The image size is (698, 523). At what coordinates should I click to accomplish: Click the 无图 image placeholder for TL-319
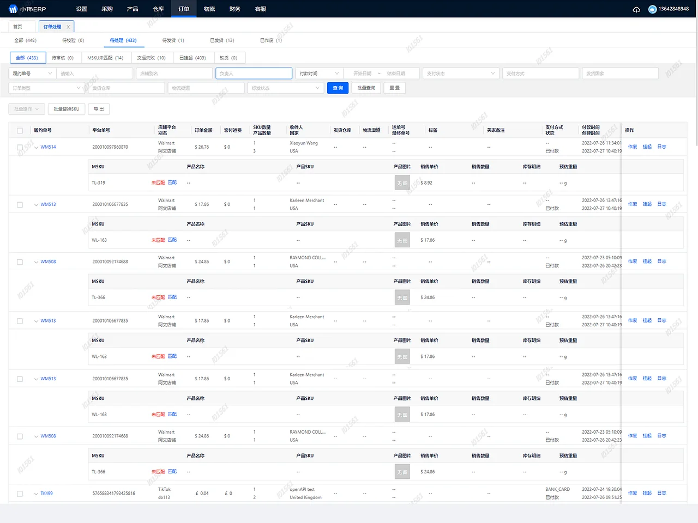[402, 183]
